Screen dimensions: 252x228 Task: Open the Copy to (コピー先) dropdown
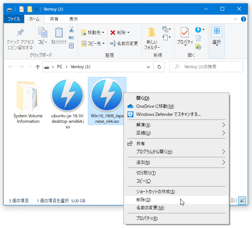coord(93,43)
